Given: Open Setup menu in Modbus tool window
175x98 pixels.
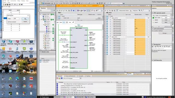Looking at the screenshot, I should (19, 1).
